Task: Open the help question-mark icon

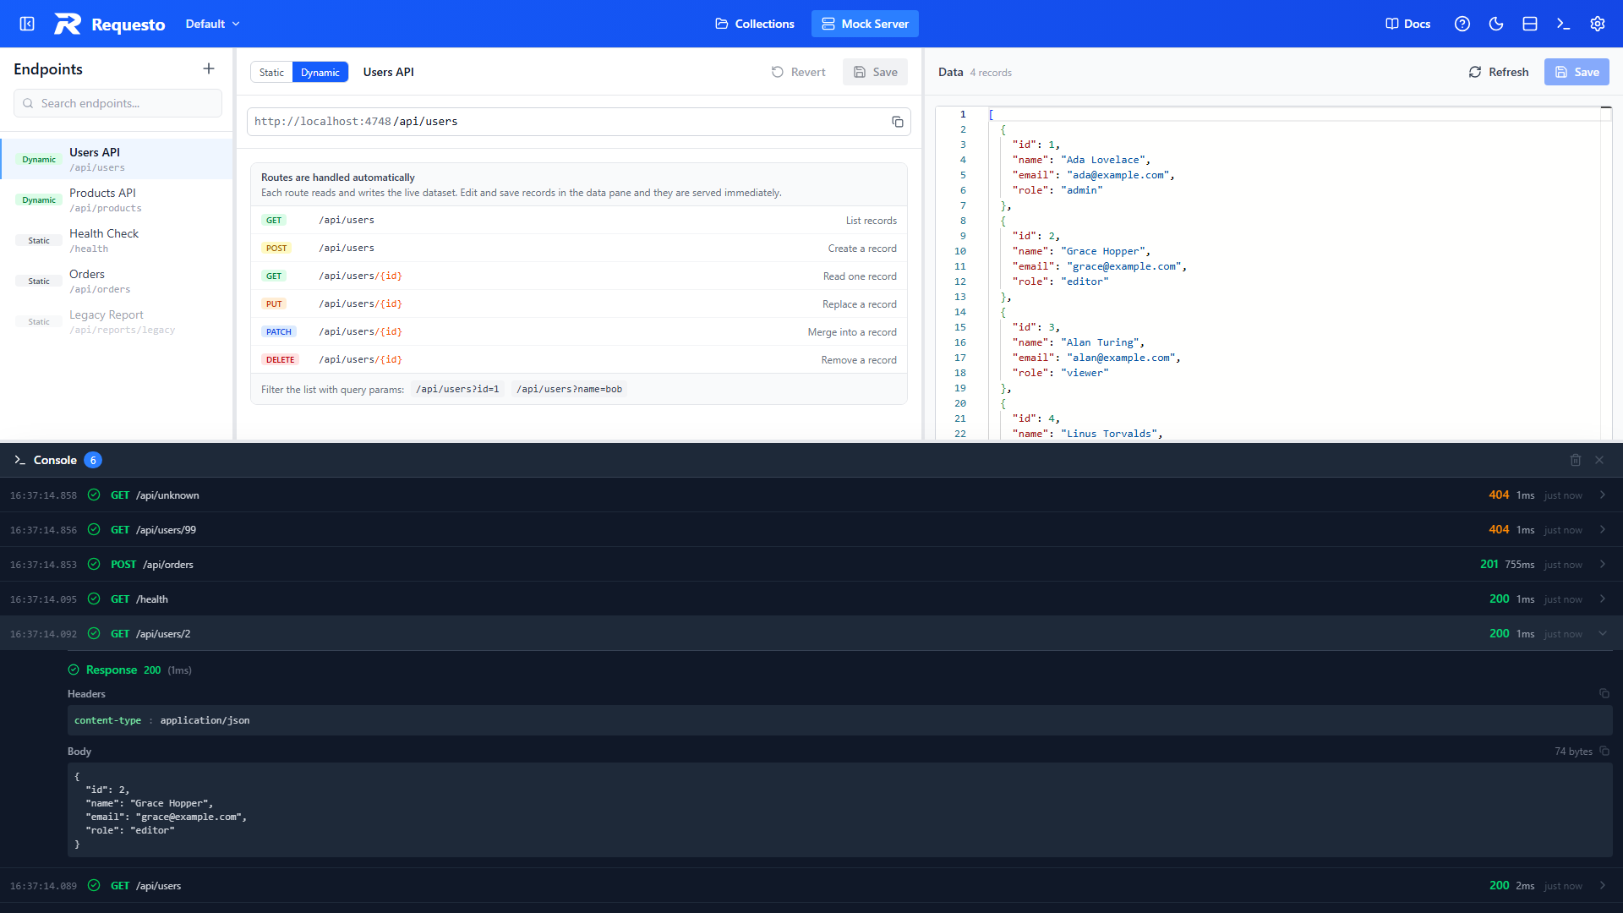Action: [x=1462, y=24]
